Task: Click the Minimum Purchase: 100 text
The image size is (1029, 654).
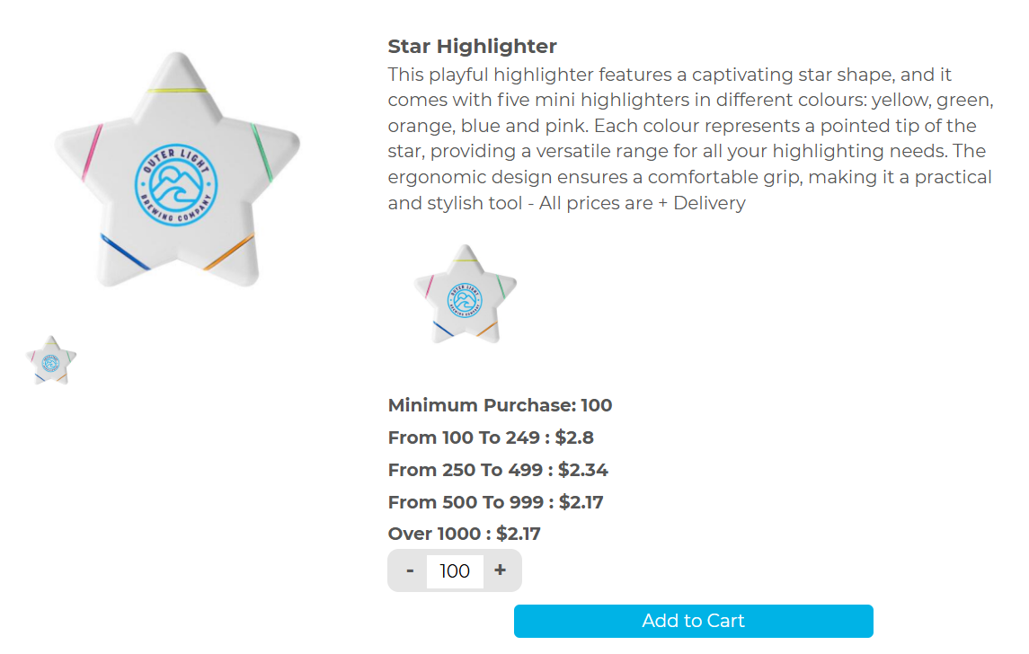Action: point(500,405)
